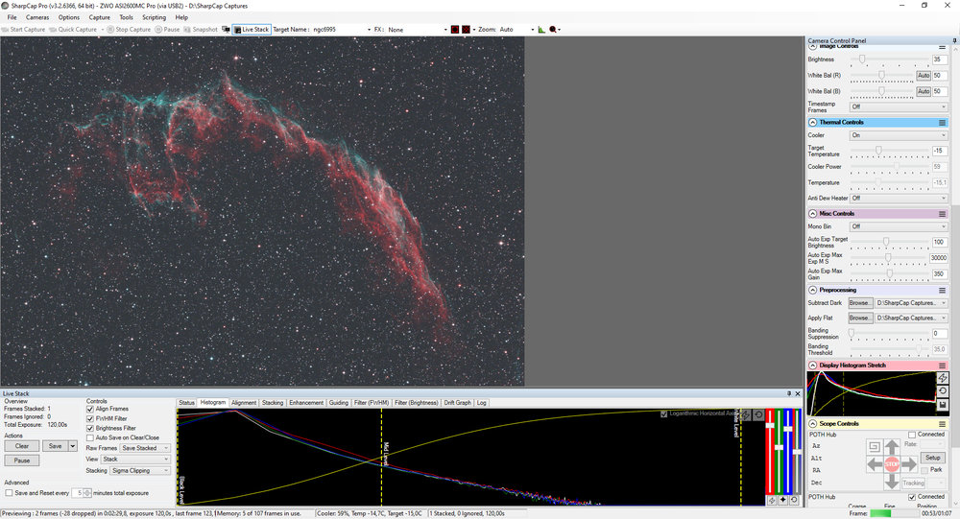Image resolution: width=960 pixels, height=519 pixels.
Task: Uncheck the lower POTH Hub Connected box
Action: coord(912,497)
